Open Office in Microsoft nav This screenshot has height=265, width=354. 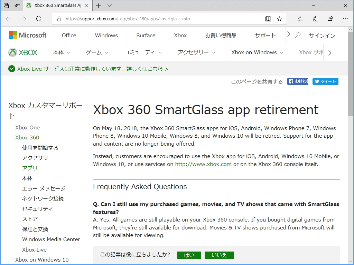click(x=69, y=36)
